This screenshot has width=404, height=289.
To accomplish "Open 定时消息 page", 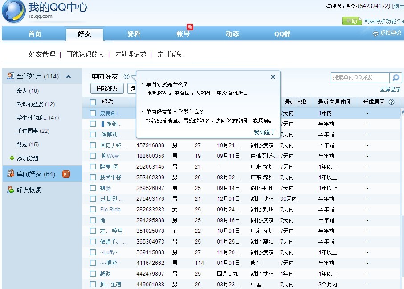I will tap(170, 54).
